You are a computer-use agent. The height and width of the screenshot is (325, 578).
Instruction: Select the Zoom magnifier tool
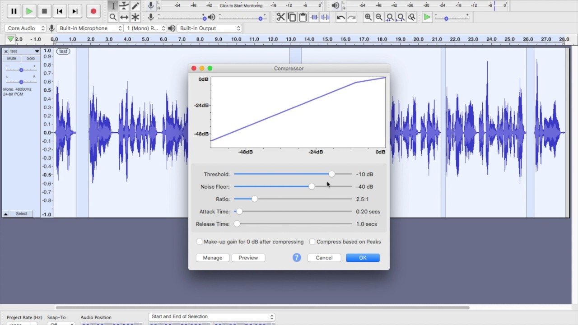pos(113,17)
